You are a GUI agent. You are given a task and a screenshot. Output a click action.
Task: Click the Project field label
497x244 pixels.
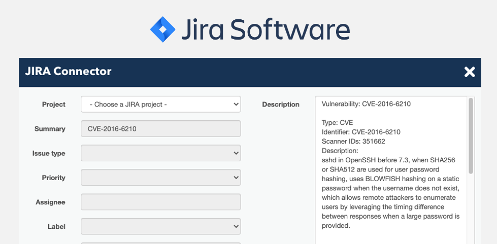tap(54, 104)
